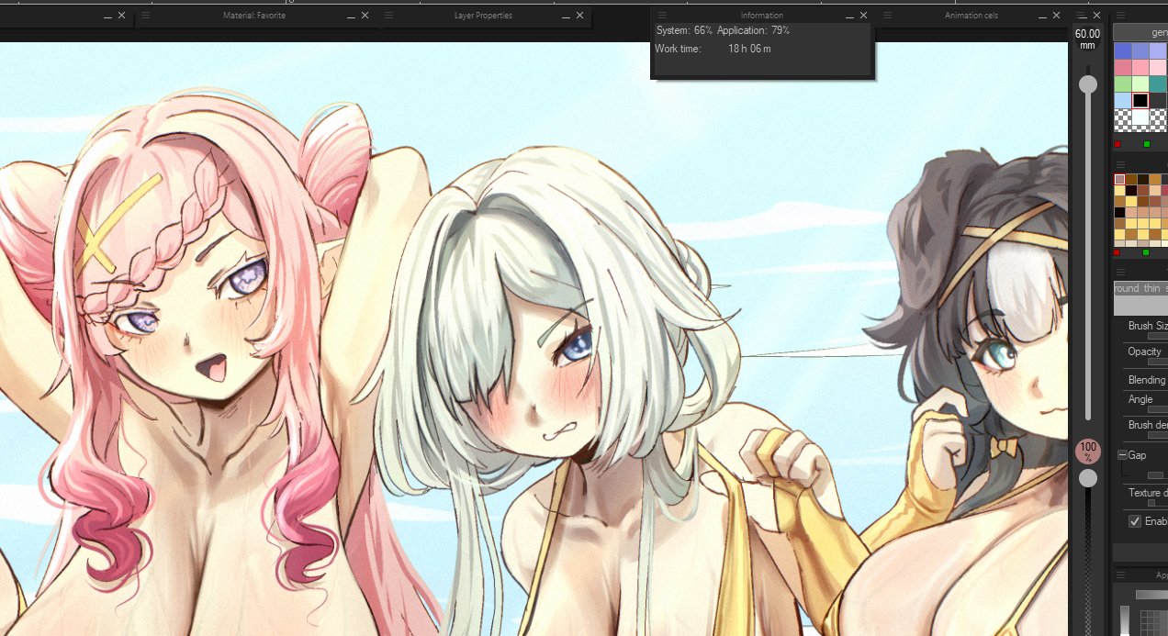Open menu icon above the brown swatch palette
Screen dimensions: 1168x636
[x=1120, y=164]
